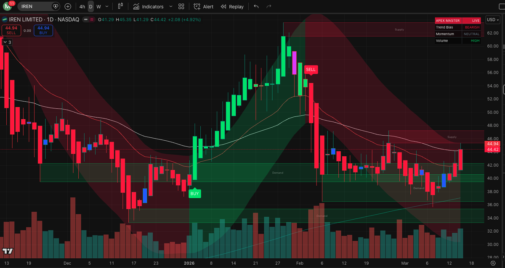Click the Feb label on the time axis
The height and width of the screenshot is (268, 505).
[x=299, y=263]
